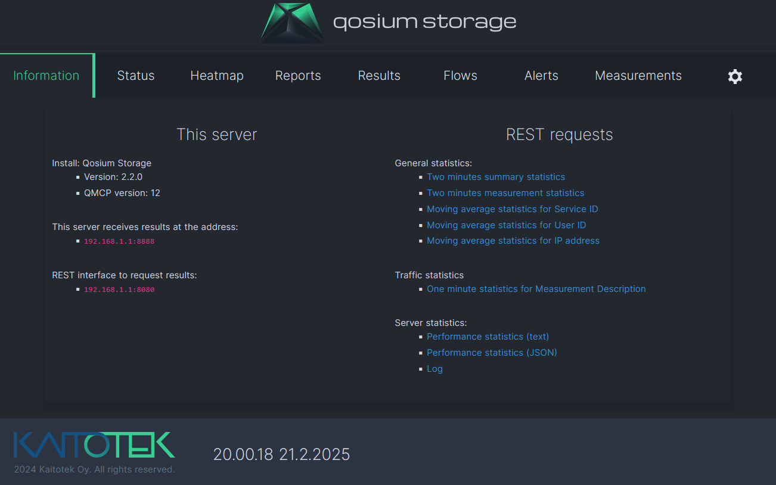
Task: View Performance statistics (text) link
Action: (488, 337)
